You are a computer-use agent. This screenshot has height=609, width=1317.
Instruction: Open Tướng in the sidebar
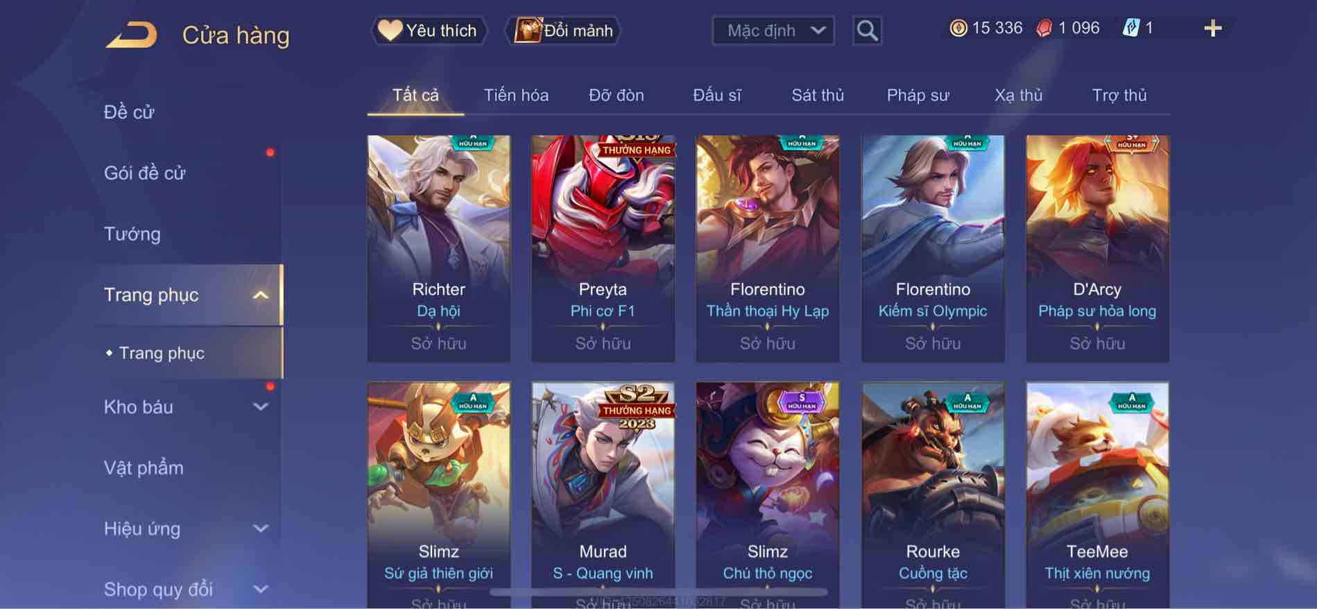(x=132, y=234)
